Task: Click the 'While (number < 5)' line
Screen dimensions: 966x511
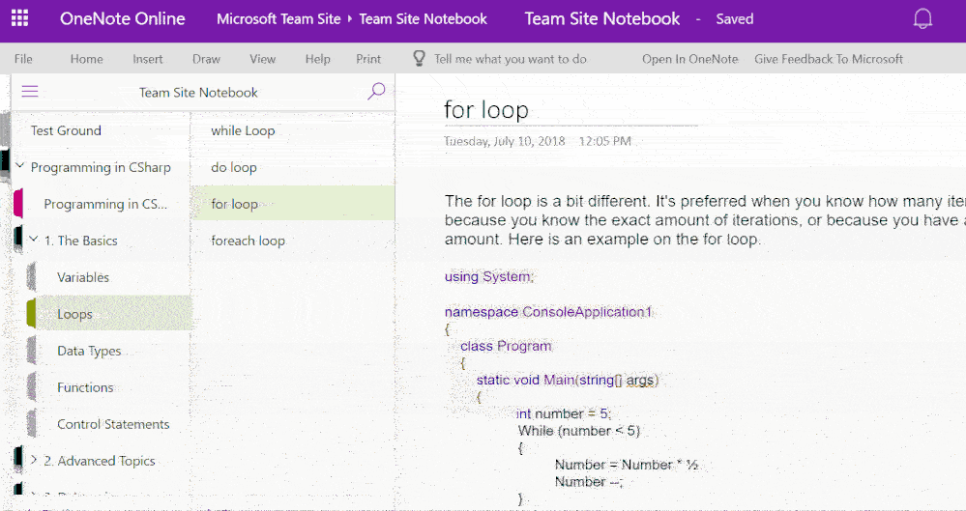Action: point(579,431)
